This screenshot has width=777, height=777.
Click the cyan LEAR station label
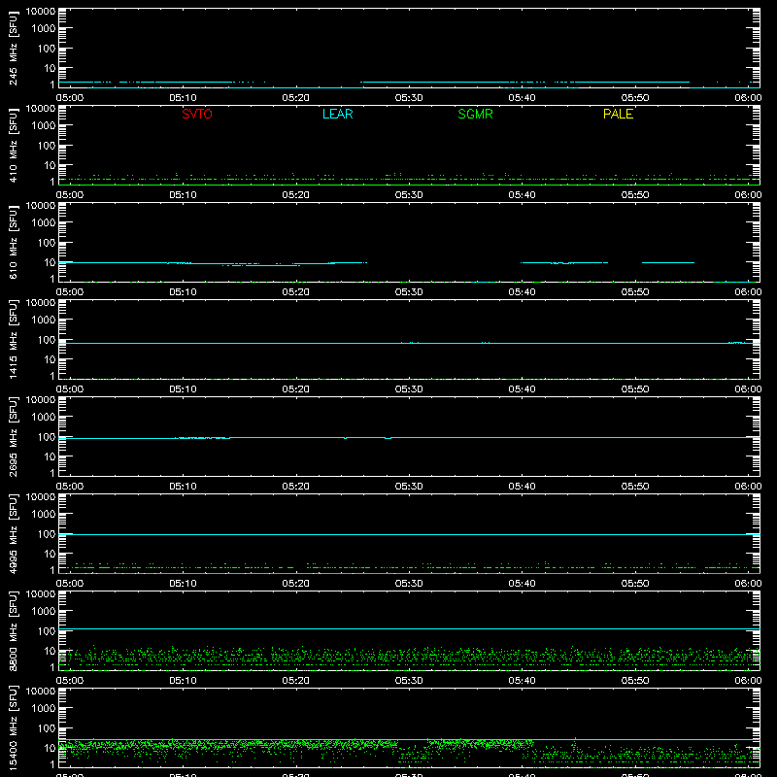click(337, 114)
